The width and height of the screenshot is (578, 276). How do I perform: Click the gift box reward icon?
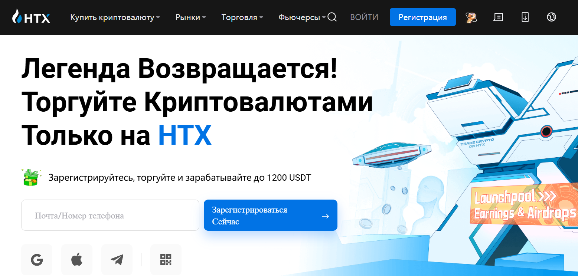click(x=31, y=177)
